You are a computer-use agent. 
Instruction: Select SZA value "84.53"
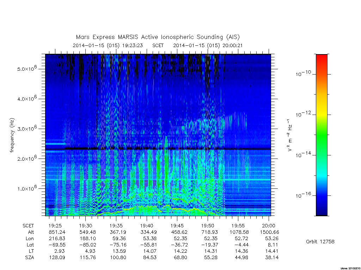coord(150,257)
